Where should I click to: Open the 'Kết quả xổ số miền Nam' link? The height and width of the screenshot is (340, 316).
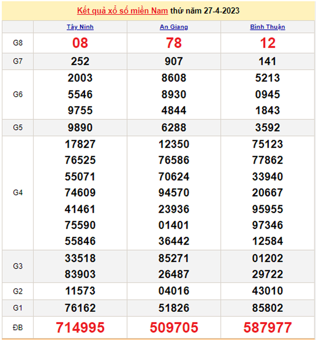click(x=122, y=11)
